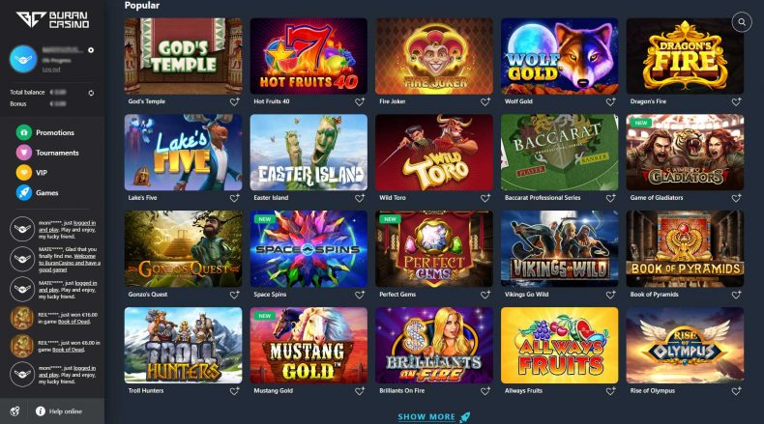Image resolution: width=764 pixels, height=424 pixels.
Task: Click the Tournaments trophy icon
Action: click(24, 153)
